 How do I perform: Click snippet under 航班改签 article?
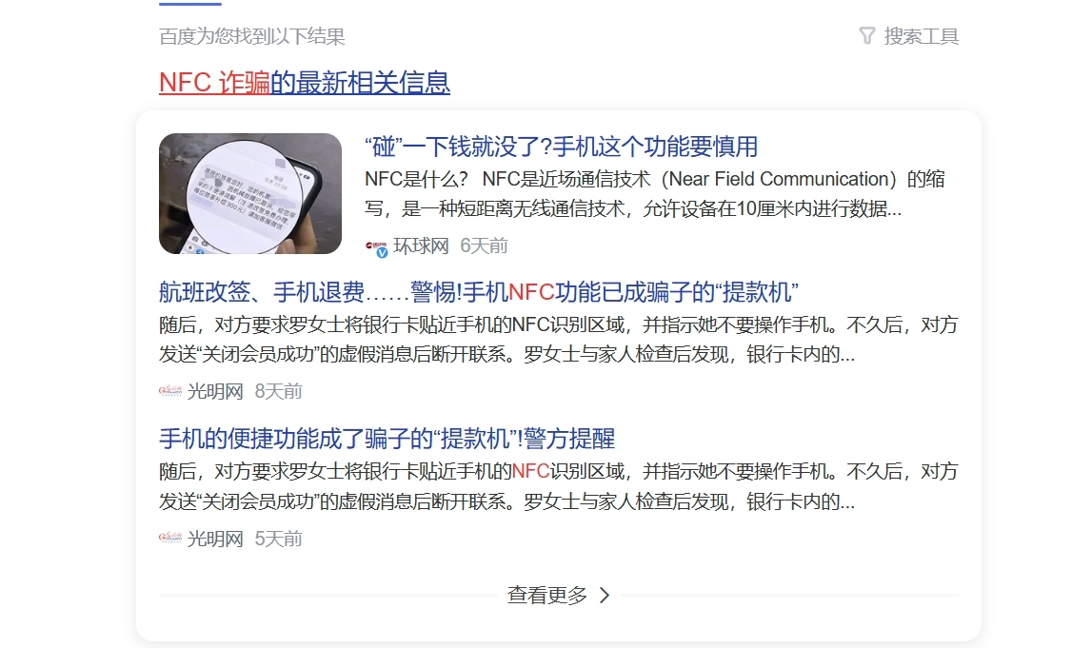point(558,339)
